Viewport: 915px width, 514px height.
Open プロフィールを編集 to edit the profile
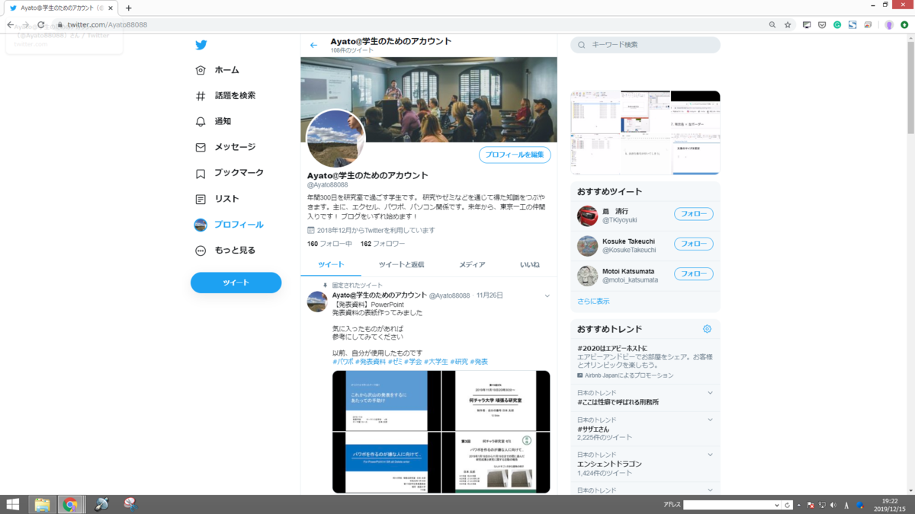click(x=515, y=155)
